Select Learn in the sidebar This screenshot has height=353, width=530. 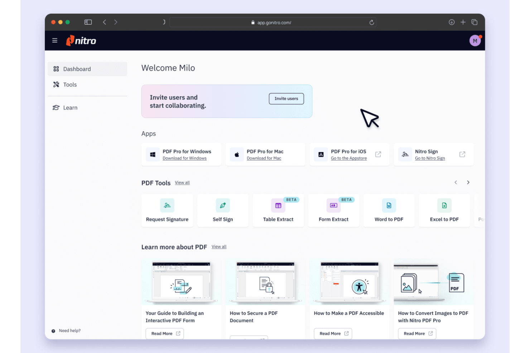click(87, 108)
